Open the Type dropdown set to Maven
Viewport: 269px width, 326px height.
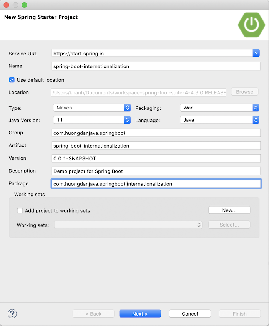click(x=127, y=108)
